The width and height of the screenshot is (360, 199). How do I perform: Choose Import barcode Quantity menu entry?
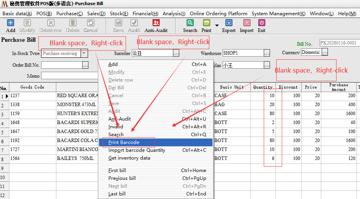(x=137, y=150)
